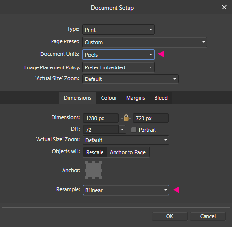Expand the Page Preset dropdown

pyautogui.click(x=145, y=42)
